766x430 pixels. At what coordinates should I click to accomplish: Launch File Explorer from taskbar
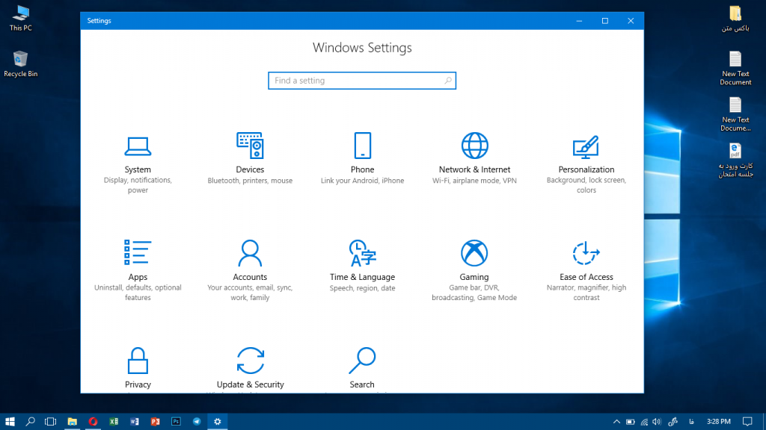click(x=73, y=421)
